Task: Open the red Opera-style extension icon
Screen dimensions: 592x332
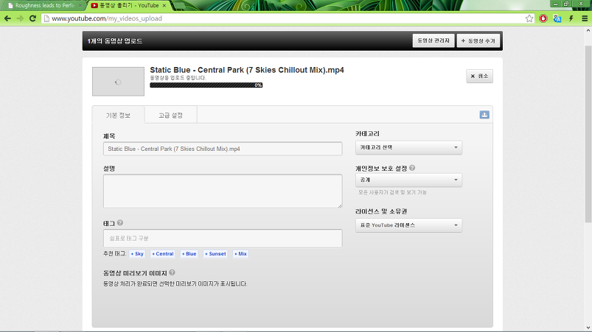Action: 543,18
